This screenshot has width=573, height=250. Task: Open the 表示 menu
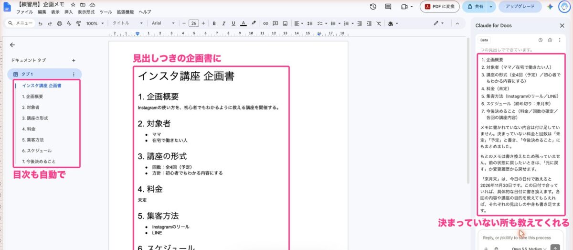[x=55, y=12]
